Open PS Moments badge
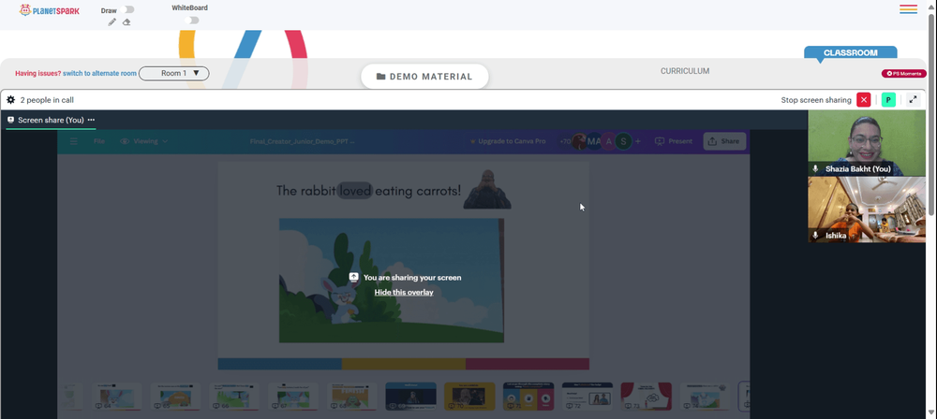Image resolution: width=937 pixels, height=419 pixels. coord(903,73)
